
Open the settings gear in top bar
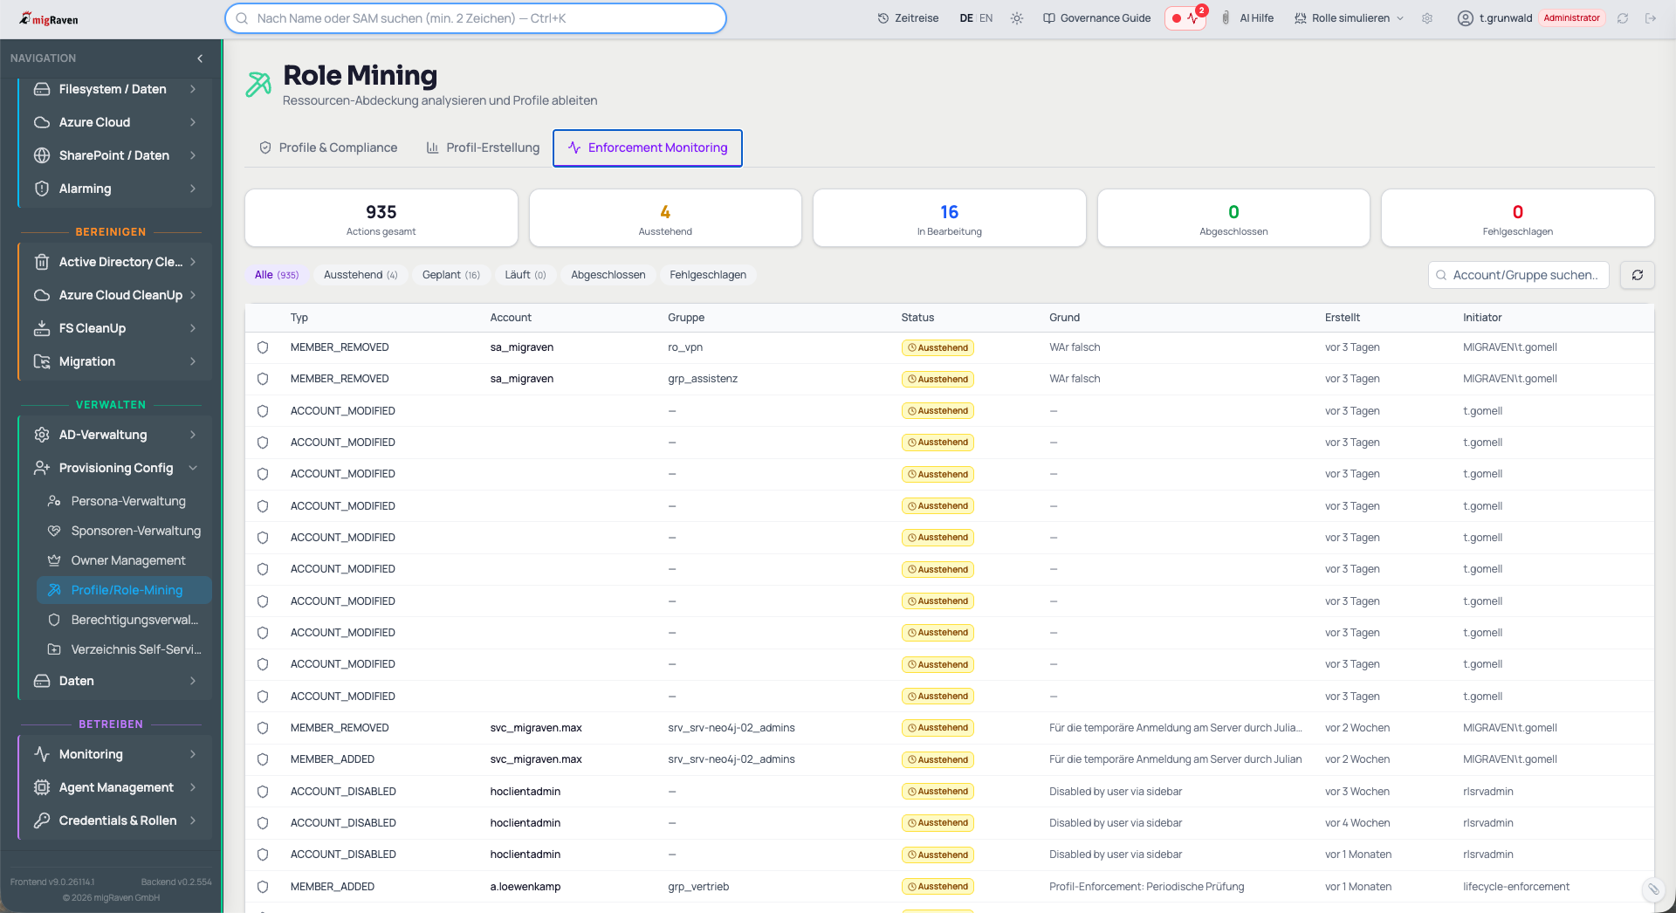1427,18
